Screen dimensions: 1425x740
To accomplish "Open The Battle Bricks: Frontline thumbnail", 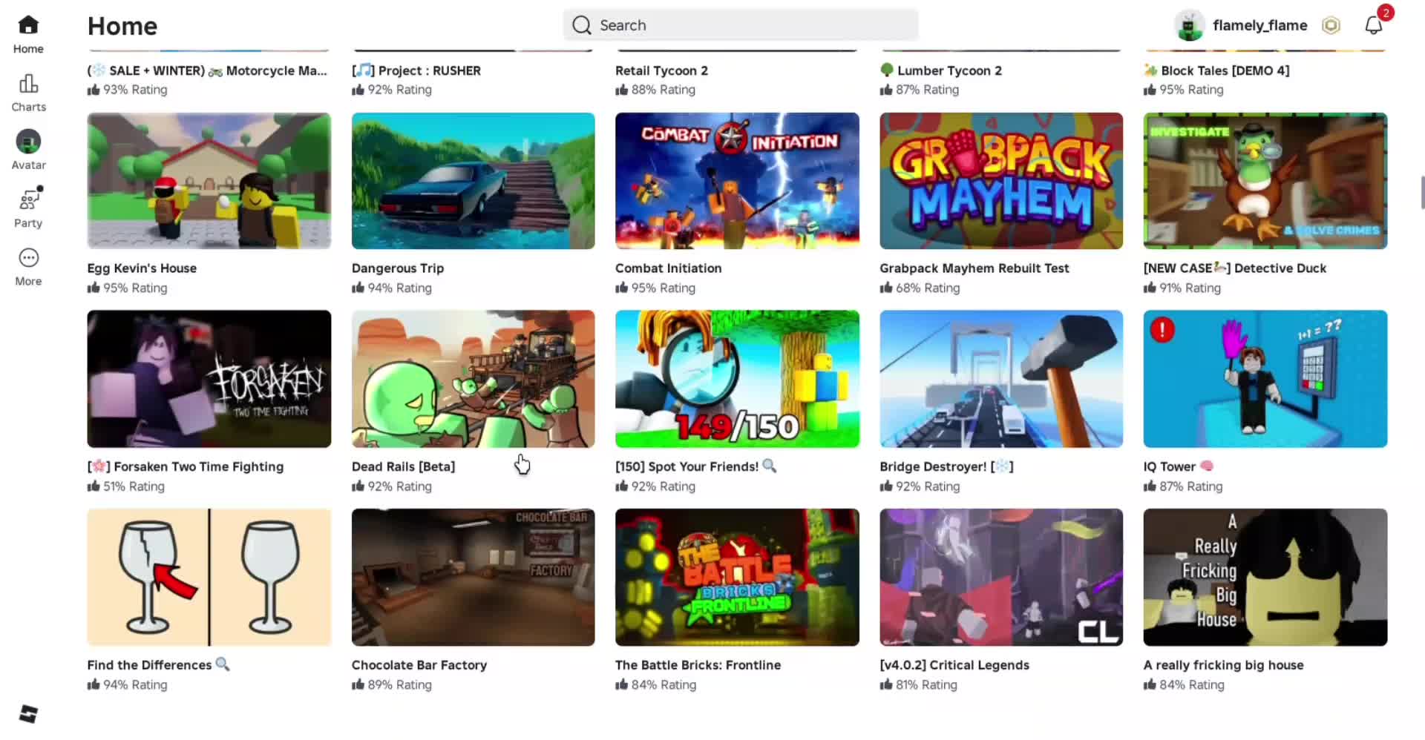I will pyautogui.click(x=737, y=577).
